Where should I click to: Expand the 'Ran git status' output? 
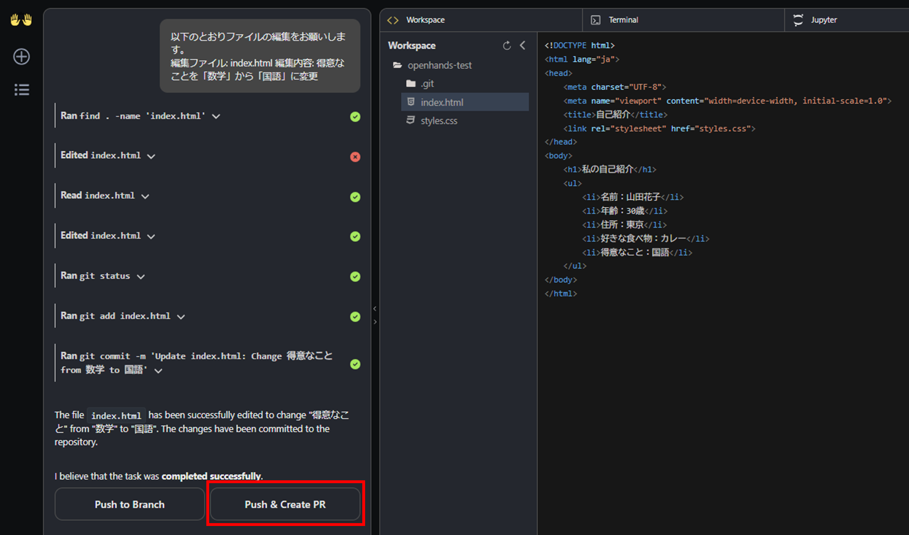[141, 277]
